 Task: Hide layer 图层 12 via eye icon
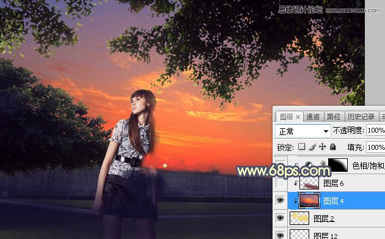280,235
